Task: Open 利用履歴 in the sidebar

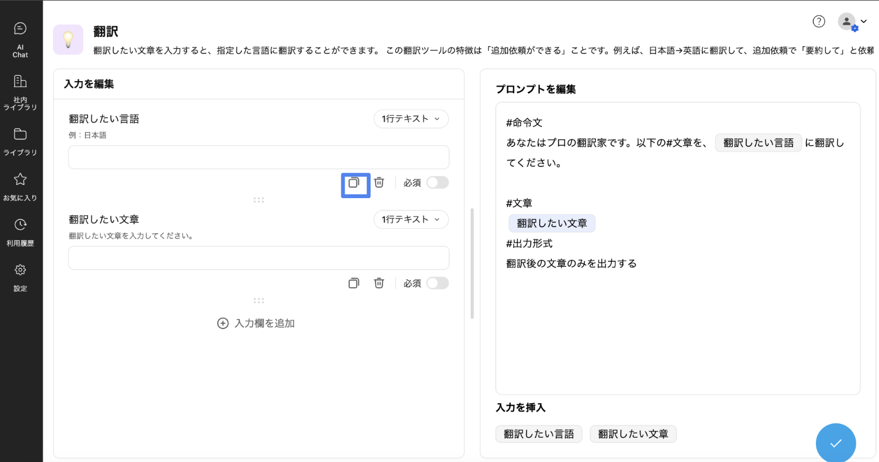Action: (20, 232)
